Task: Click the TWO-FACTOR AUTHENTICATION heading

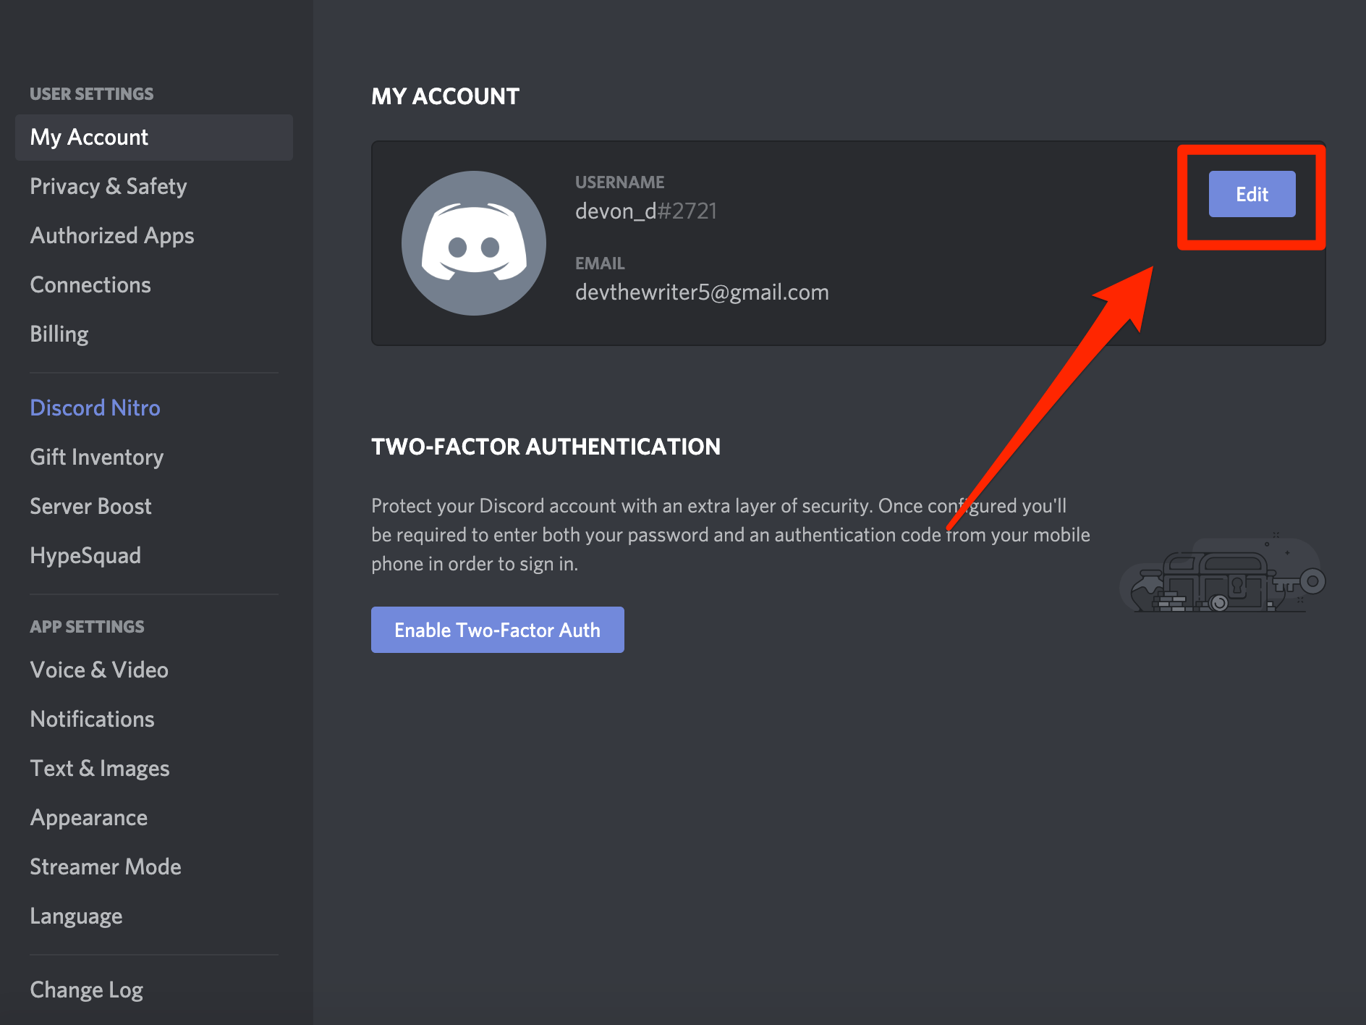Action: pos(546,447)
